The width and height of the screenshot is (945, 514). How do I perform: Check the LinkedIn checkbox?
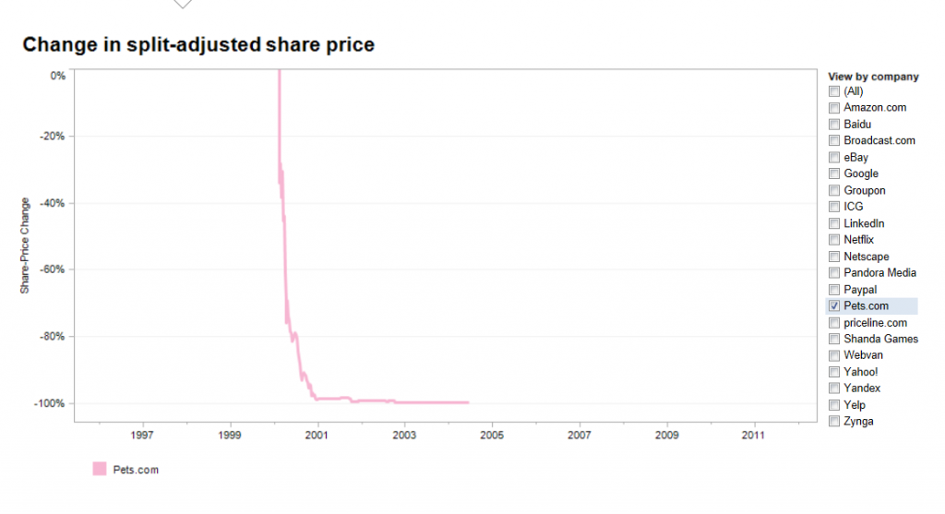click(834, 223)
